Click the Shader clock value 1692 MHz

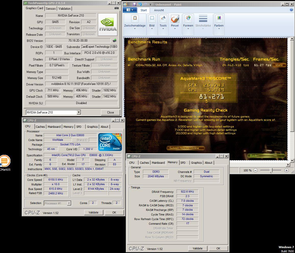coord(109,90)
